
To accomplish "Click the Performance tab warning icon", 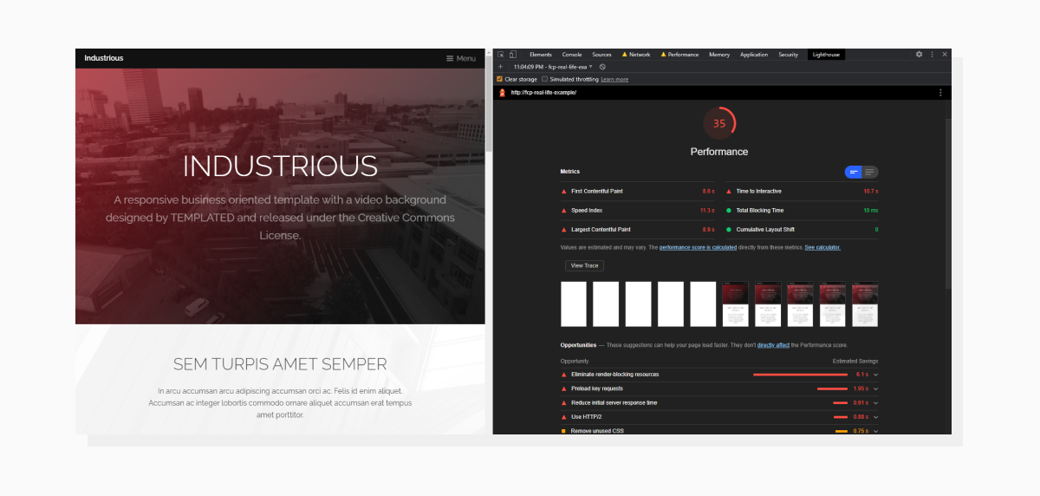I will 664,55.
